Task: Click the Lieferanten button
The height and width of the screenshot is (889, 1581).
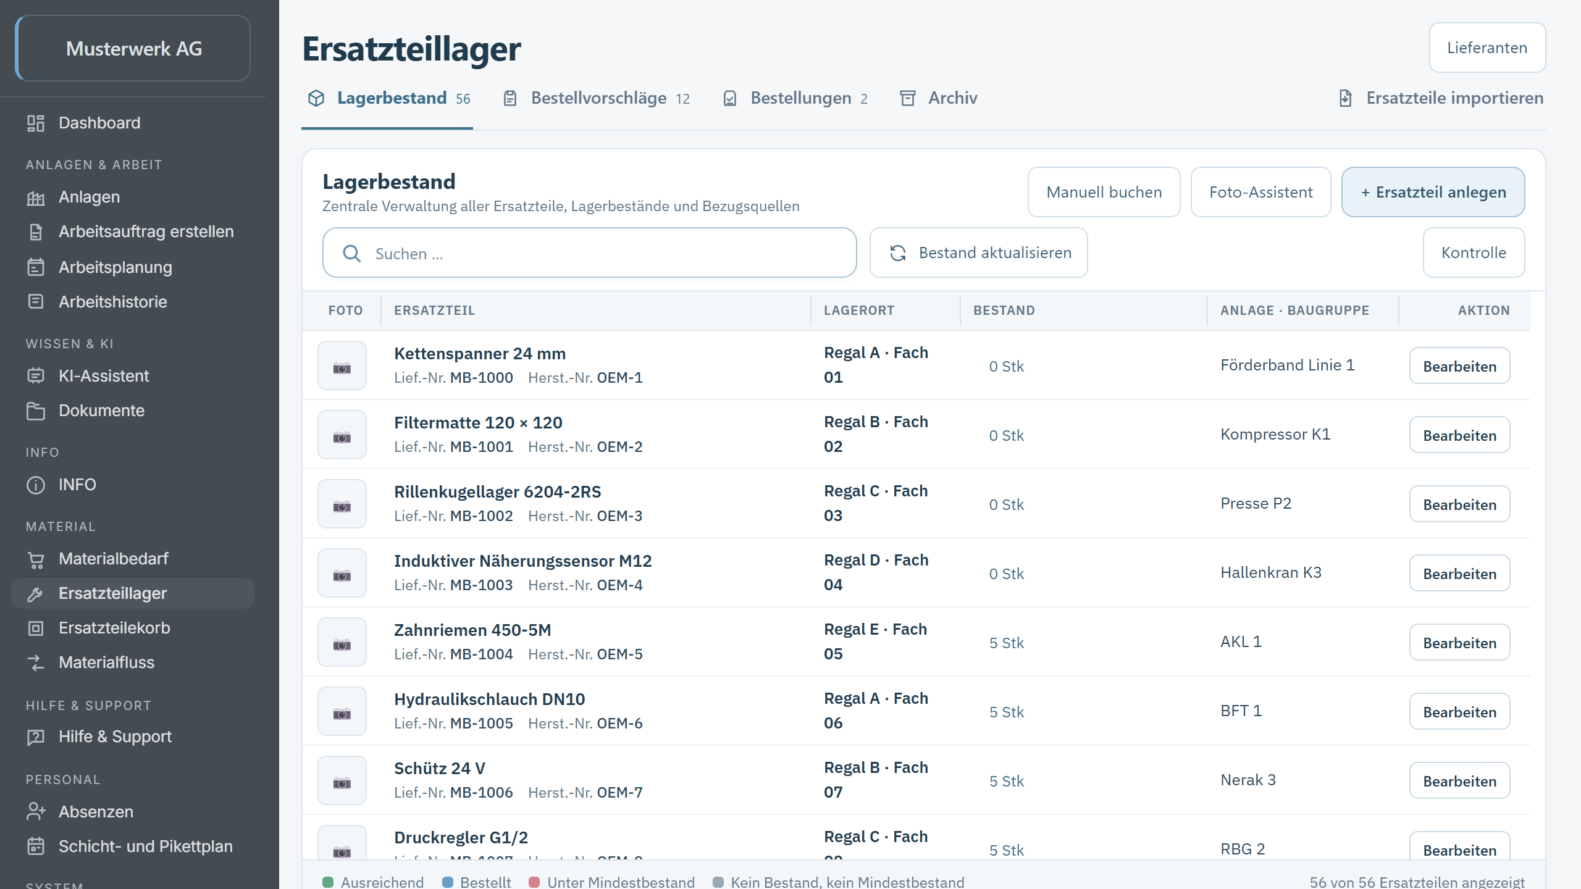Action: coord(1487,48)
